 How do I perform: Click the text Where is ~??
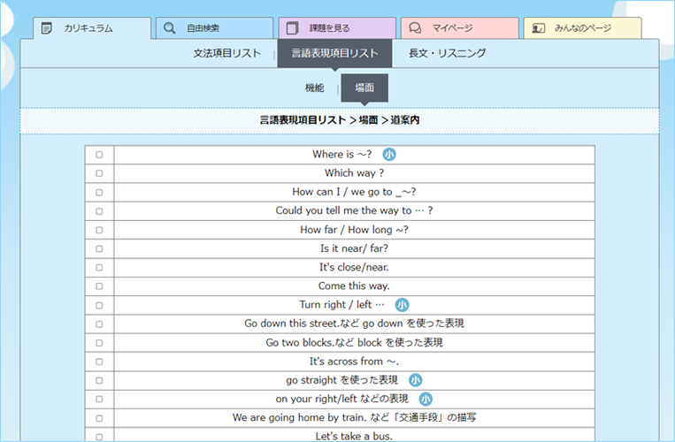click(x=341, y=155)
